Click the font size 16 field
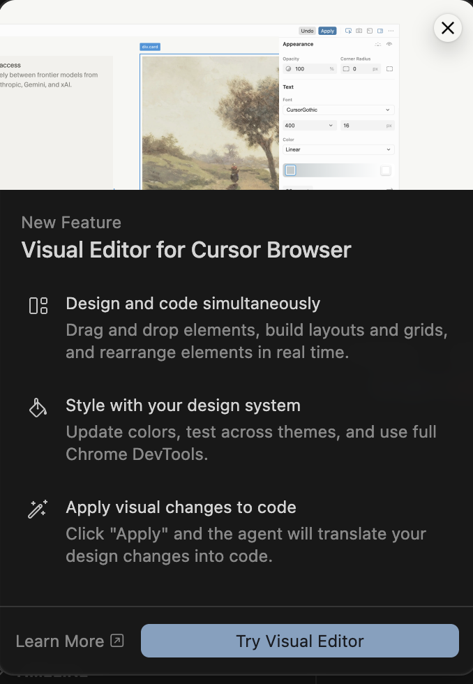 tap(368, 126)
